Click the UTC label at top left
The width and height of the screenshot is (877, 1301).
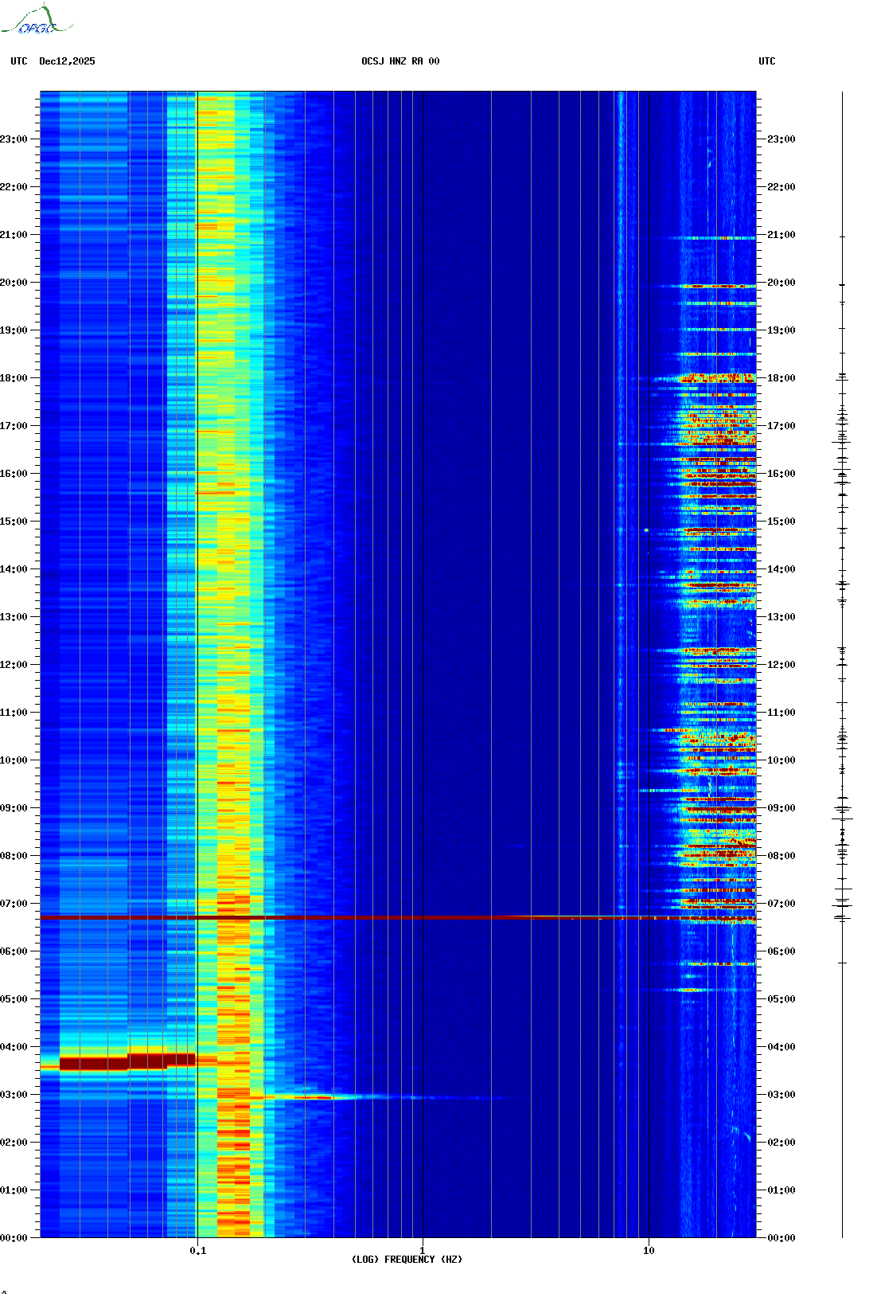(19, 61)
